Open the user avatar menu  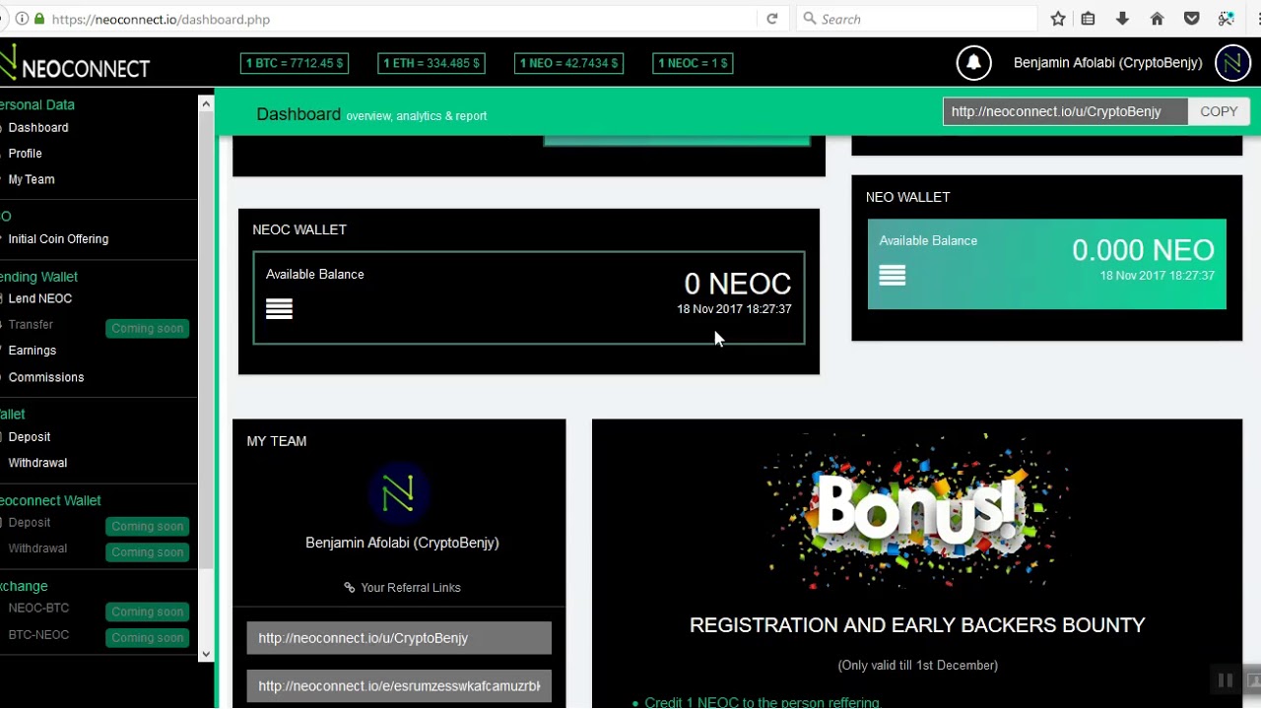tap(1232, 63)
